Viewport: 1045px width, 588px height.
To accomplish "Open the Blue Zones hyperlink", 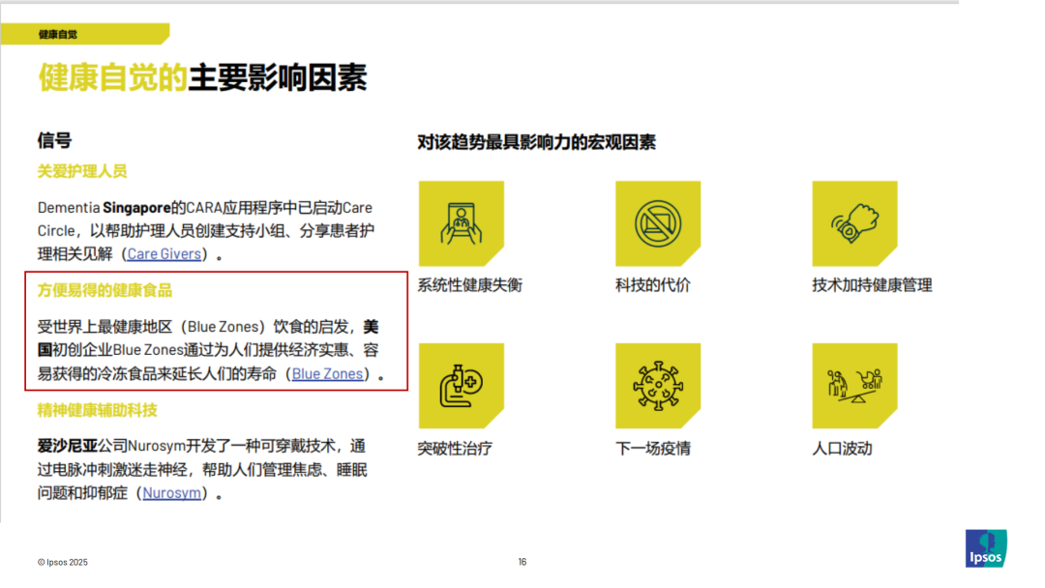I will click(x=327, y=373).
